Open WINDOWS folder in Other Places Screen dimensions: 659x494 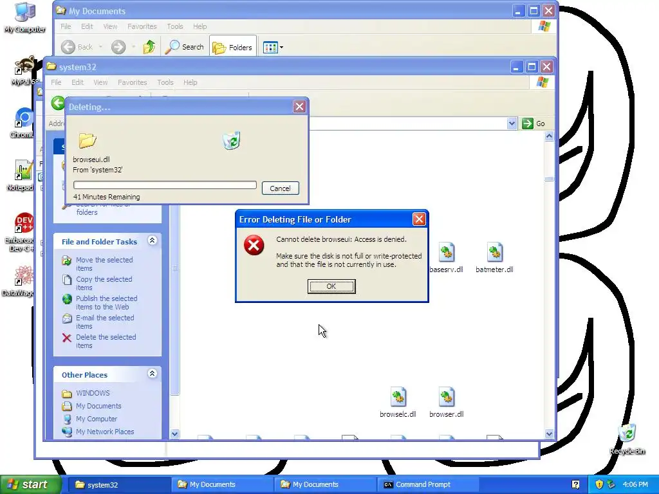(93, 393)
